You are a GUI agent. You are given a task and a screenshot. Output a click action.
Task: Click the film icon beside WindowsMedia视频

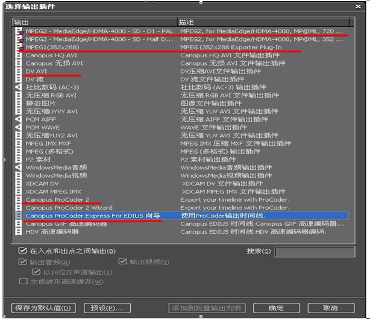18,176
